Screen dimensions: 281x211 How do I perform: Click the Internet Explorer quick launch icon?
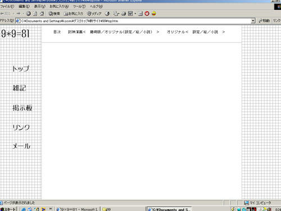point(24,209)
